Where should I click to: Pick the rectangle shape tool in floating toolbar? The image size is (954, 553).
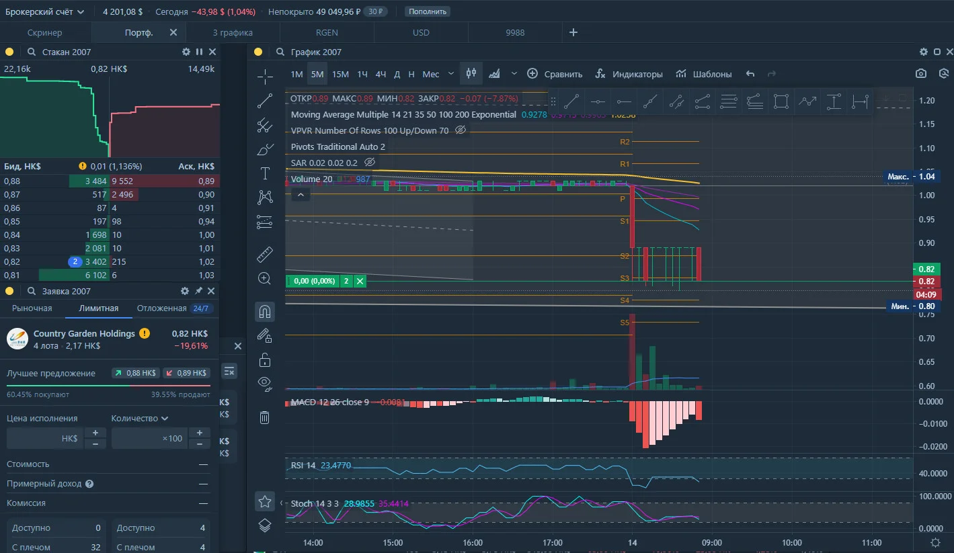tap(781, 101)
